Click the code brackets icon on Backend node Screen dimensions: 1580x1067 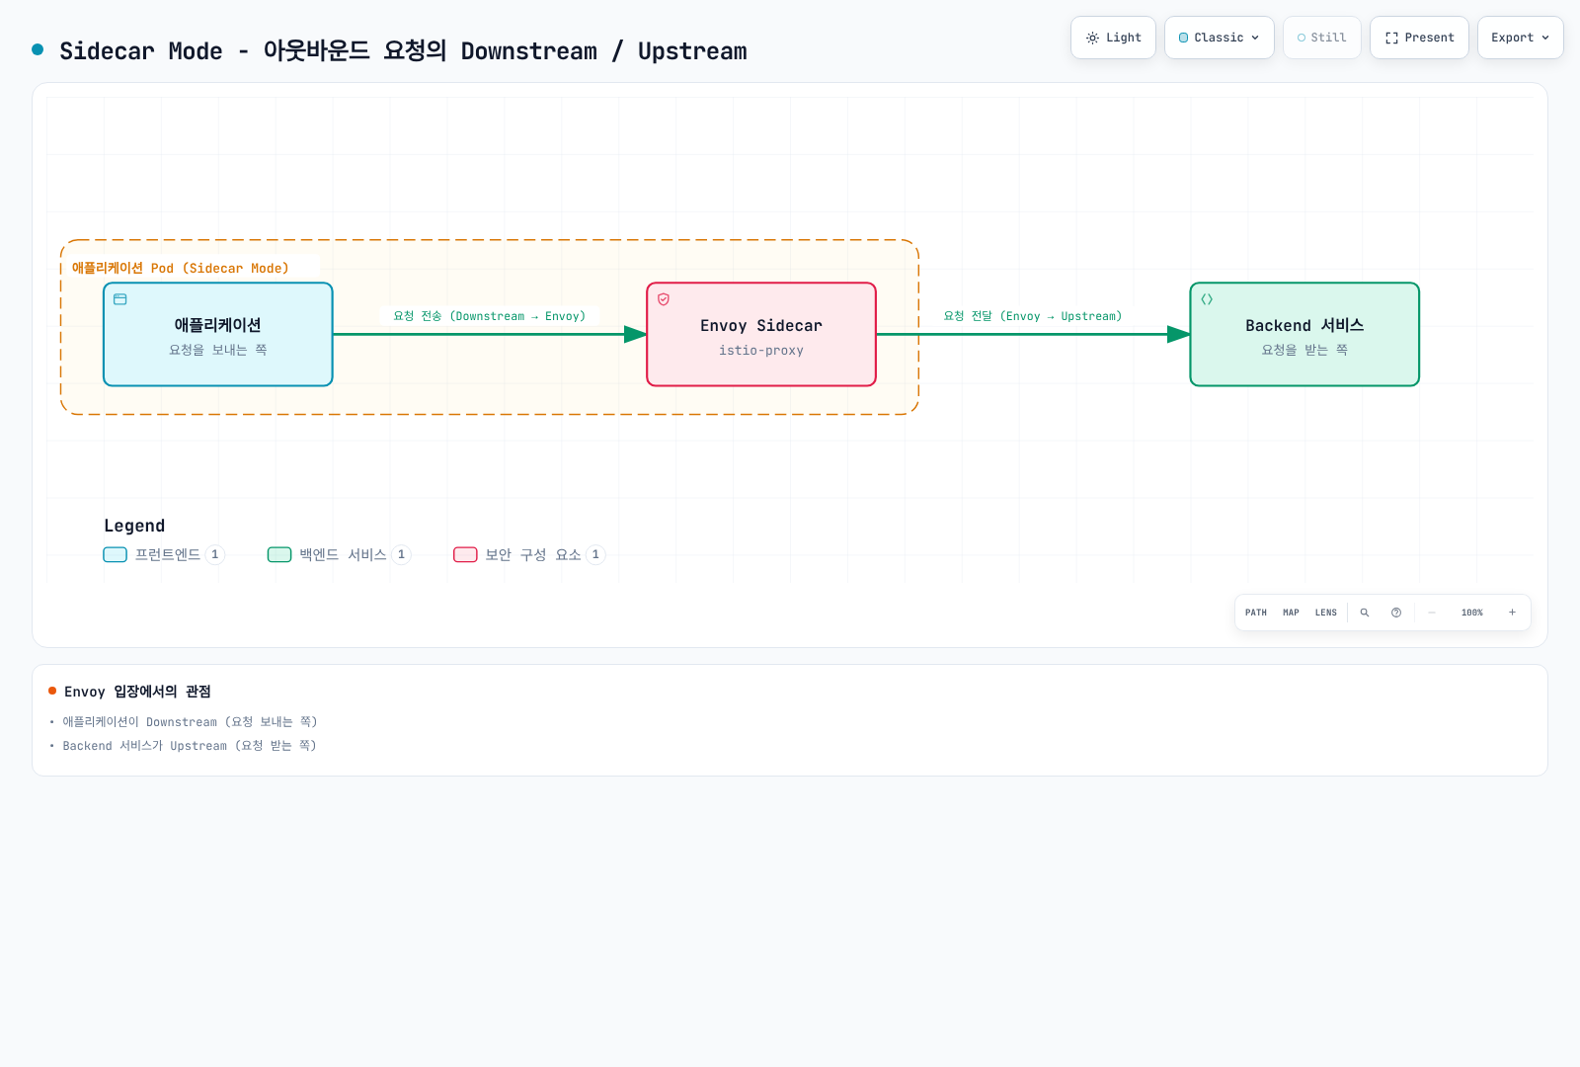tap(1207, 299)
